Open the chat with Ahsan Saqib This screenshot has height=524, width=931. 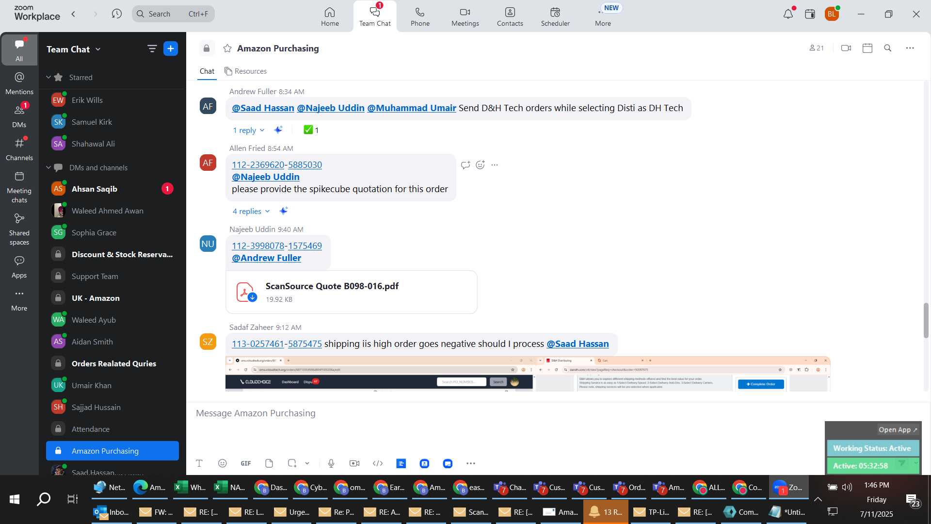112,189
